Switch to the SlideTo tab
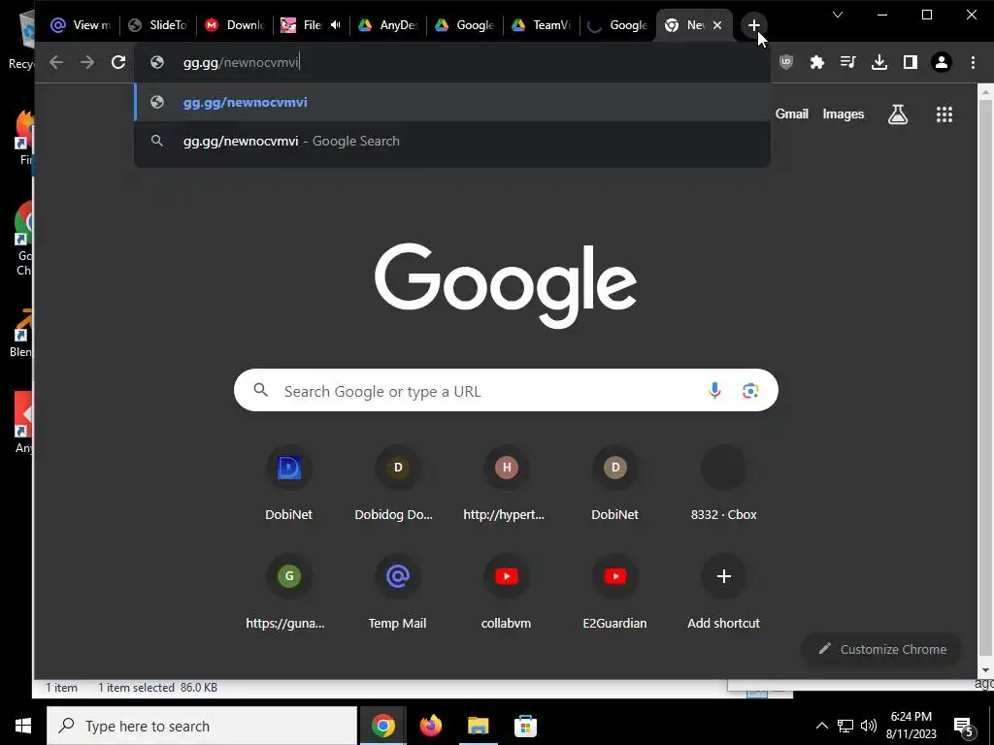This screenshot has height=745, width=994. tap(158, 25)
